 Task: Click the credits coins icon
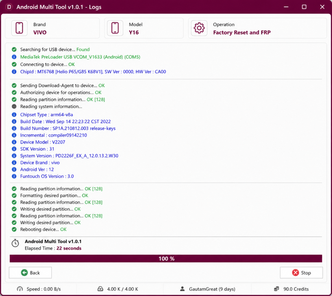tap(277, 289)
